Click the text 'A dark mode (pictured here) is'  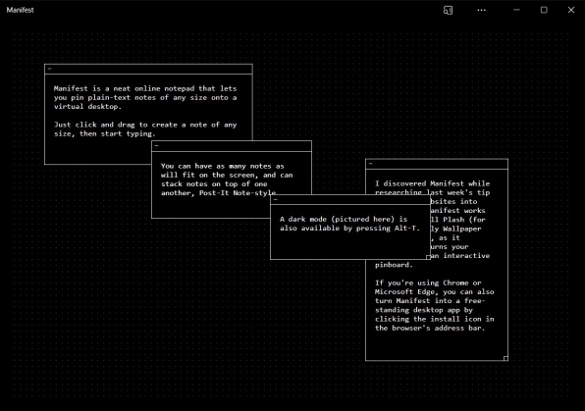point(344,219)
